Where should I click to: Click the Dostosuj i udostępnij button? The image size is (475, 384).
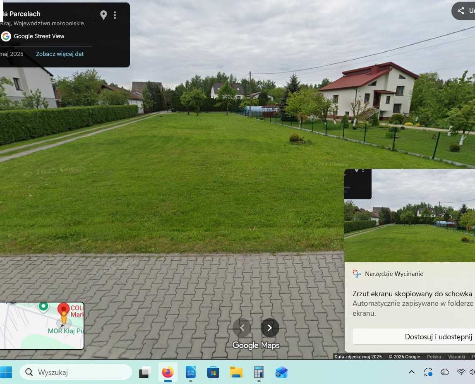click(x=438, y=336)
